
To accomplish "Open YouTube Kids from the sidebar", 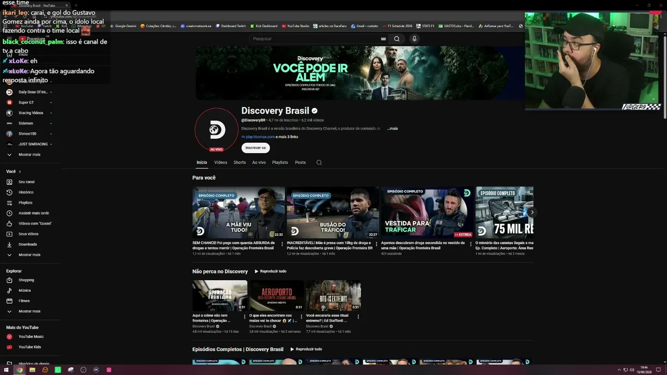I will (29, 347).
